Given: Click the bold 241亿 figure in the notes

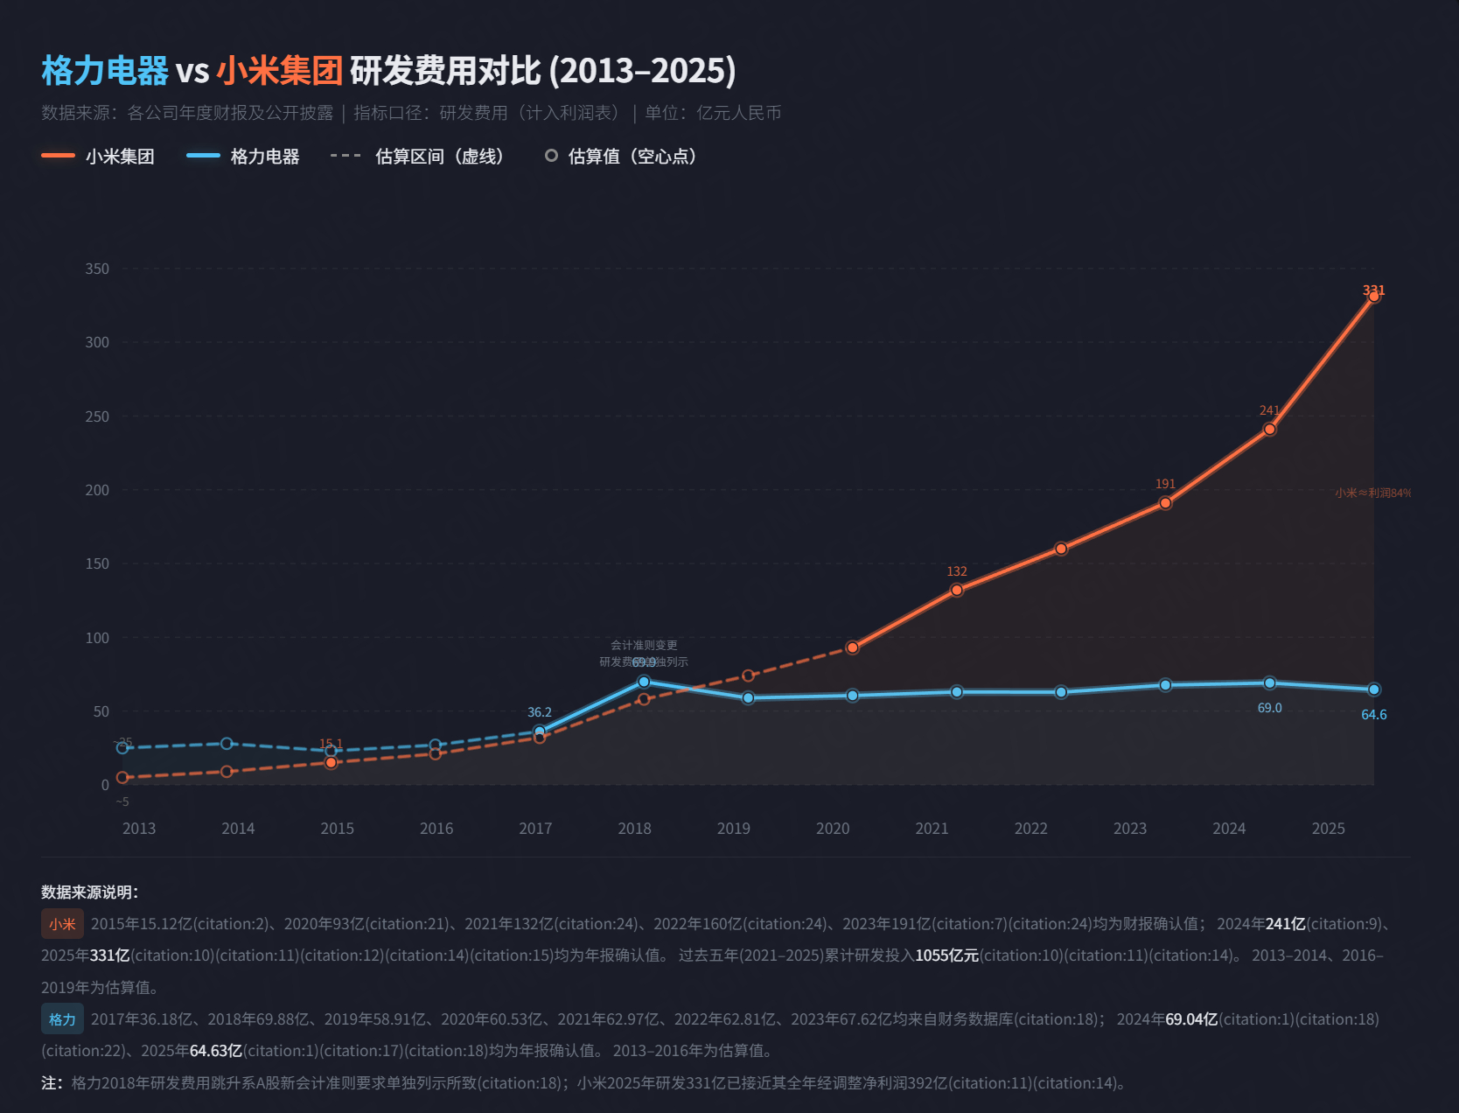Looking at the screenshot, I should tap(1286, 924).
